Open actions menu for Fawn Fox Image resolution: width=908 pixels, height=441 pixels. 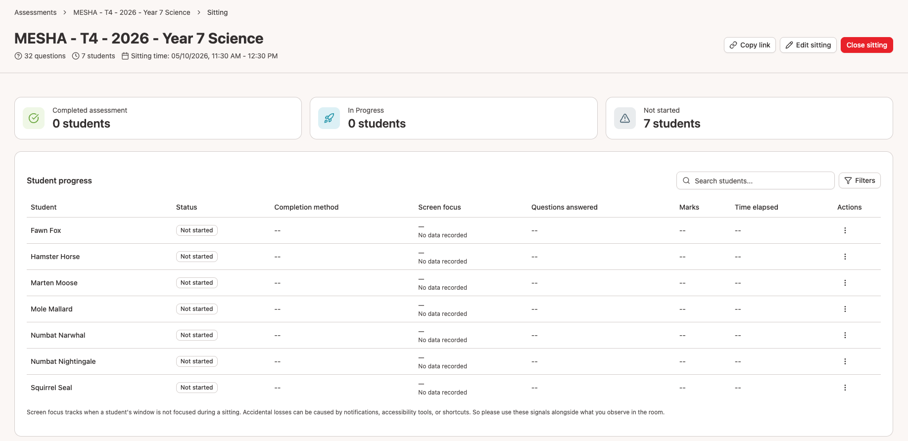pyautogui.click(x=845, y=230)
